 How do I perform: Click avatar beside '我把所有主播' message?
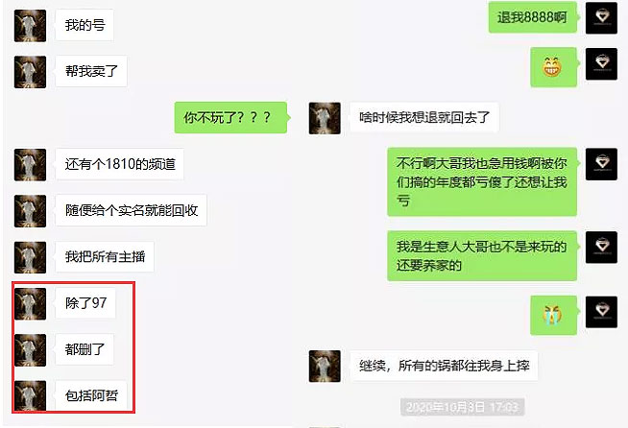(x=30, y=257)
